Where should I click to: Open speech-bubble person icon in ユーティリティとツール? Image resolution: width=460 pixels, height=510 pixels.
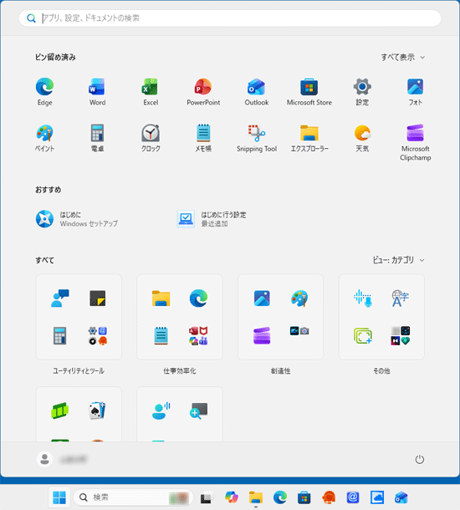pyautogui.click(x=60, y=298)
